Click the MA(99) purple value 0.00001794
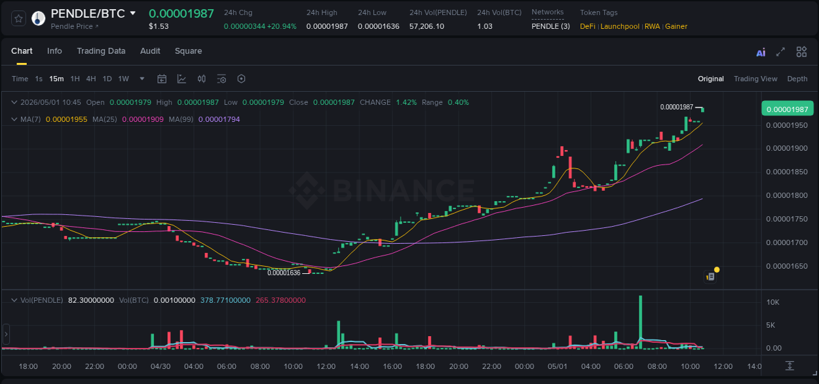 point(219,119)
